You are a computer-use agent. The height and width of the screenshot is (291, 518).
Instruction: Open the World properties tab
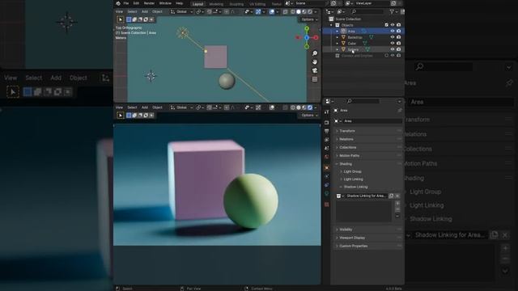tap(327, 157)
